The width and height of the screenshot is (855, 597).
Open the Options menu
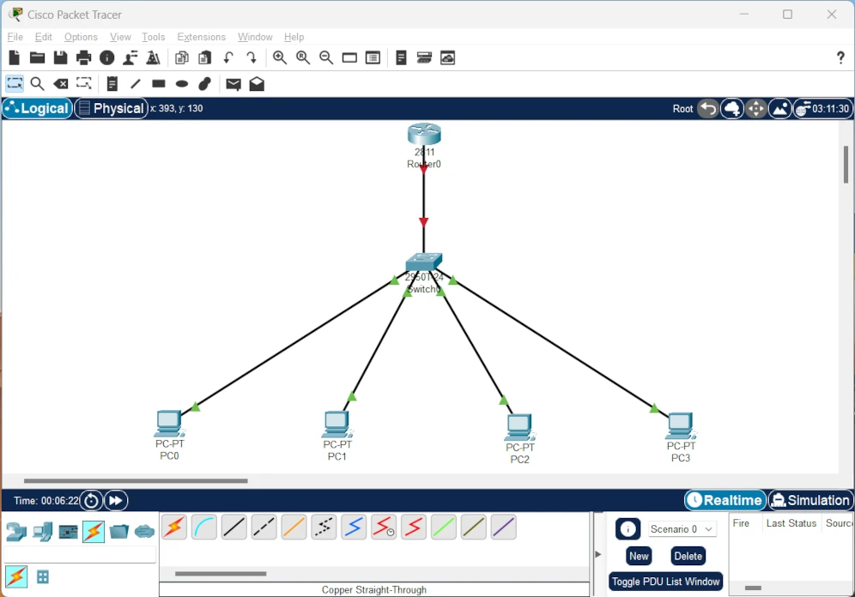point(81,37)
